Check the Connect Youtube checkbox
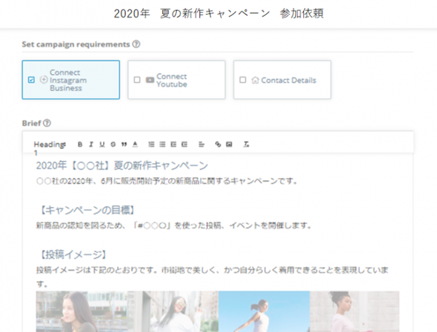Viewport: 437px width, 332px height. pos(137,80)
